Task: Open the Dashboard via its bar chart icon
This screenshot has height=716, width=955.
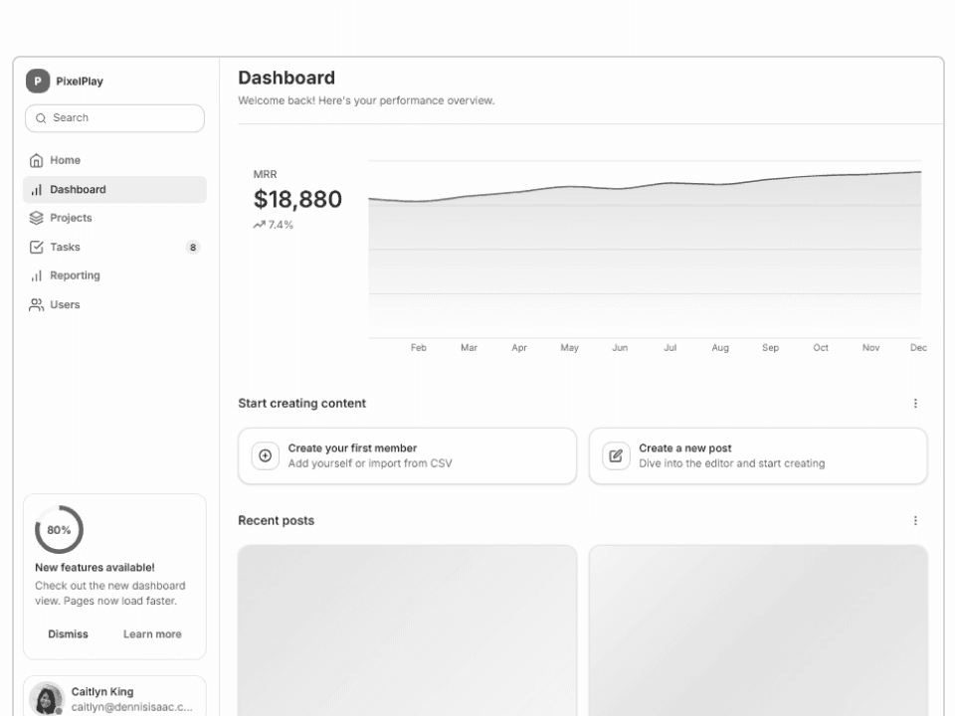Action: point(35,189)
